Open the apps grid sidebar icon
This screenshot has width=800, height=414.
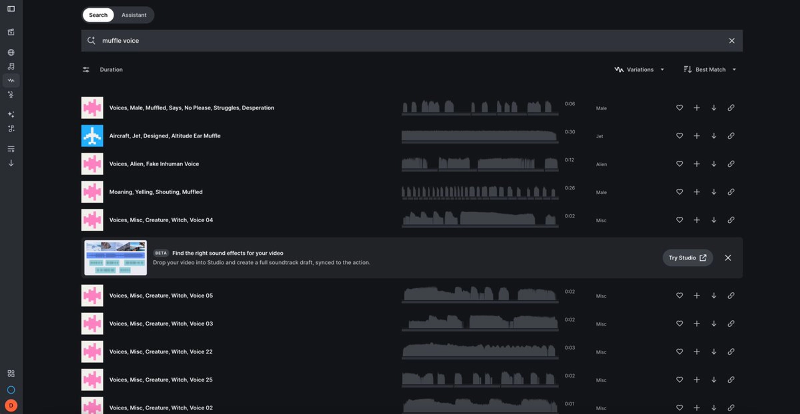pyautogui.click(x=11, y=373)
